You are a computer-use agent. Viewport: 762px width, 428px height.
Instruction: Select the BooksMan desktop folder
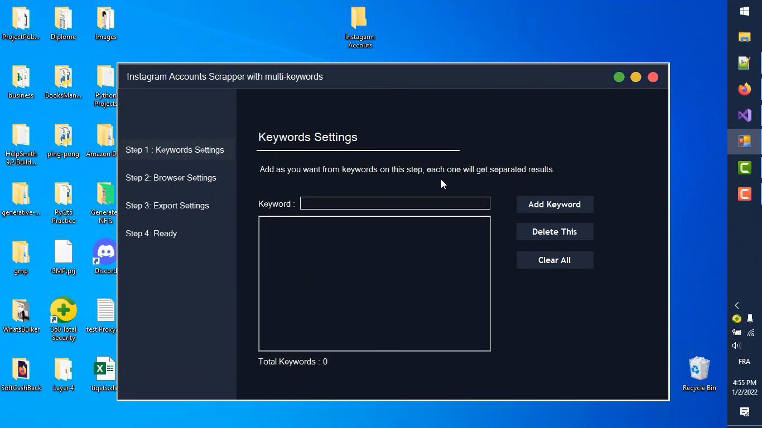pos(63,82)
